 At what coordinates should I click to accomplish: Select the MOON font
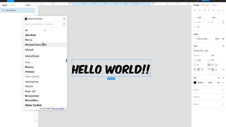[x=29, y=86]
